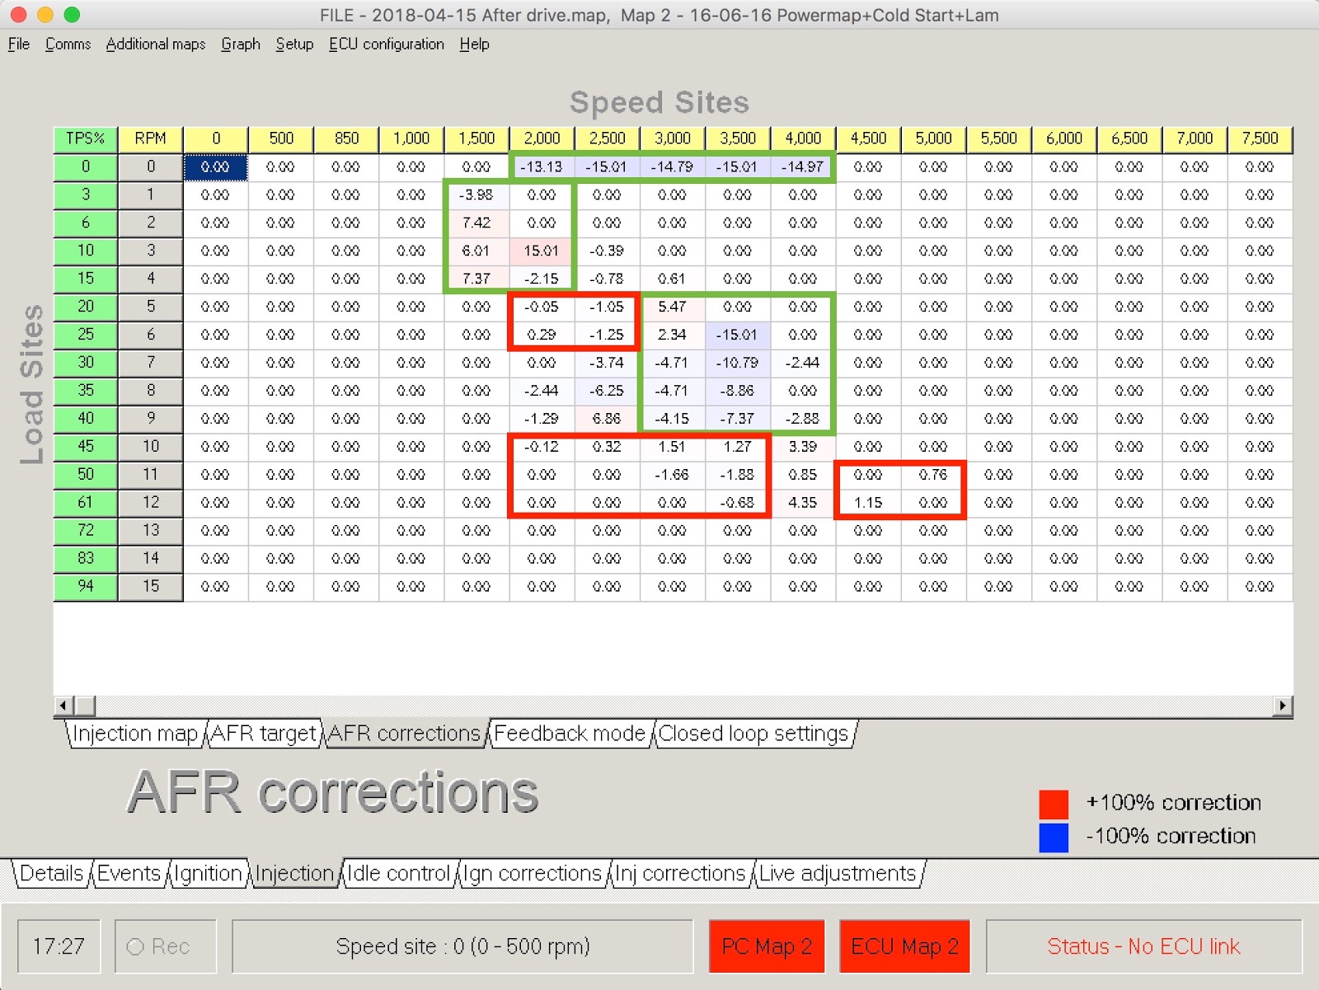
Task: Open the Comms menu
Action: pos(67,44)
